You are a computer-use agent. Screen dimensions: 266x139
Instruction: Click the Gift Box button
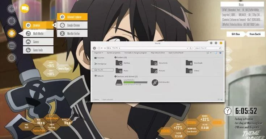(x=236, y=34)
